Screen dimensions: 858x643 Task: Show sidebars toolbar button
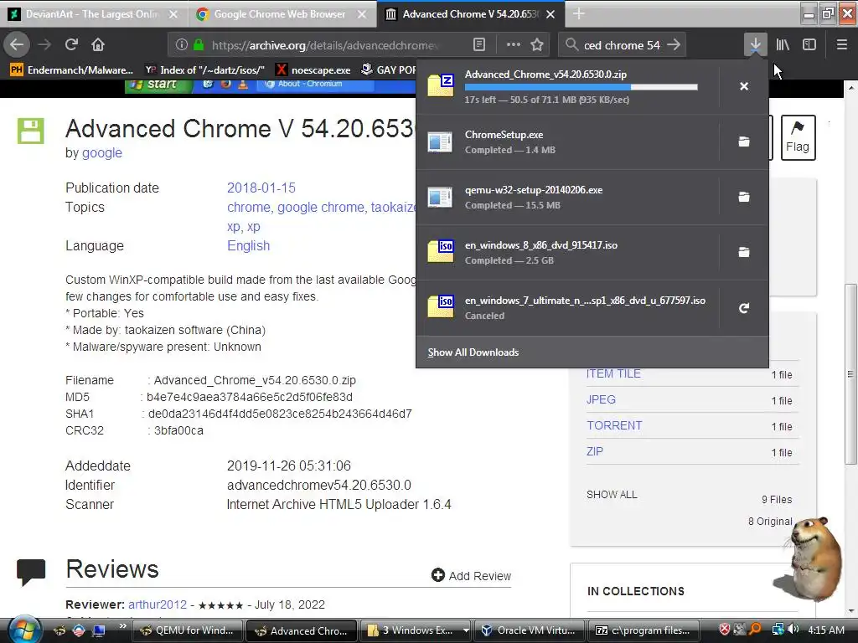[x=809, y=45]
